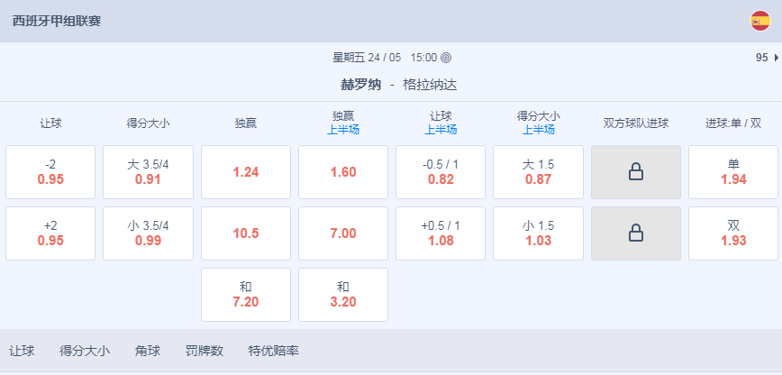Click the upper locked 双方球队进球 cell
The height and width of the screenshot is (375, 782).
point(636,172)
